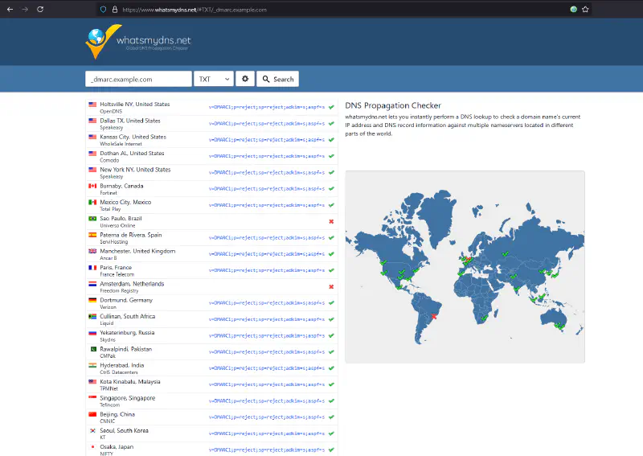
Task: Select the Hyderabad, India row
Action: tap(211, 368)
